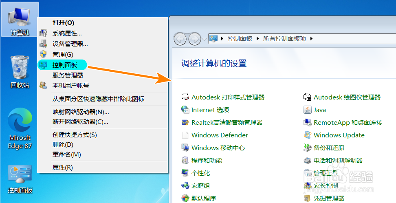Viewport: 396px width, 203px height.
Task: Click the 电话和调制解调器 phone icon
Action: click(x=307, y=160)
